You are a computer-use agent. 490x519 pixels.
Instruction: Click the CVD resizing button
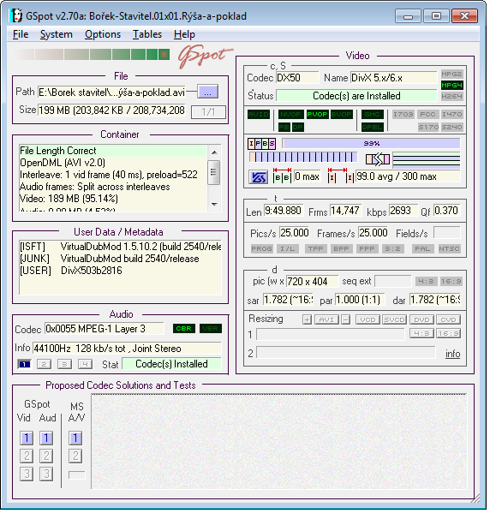448,319
